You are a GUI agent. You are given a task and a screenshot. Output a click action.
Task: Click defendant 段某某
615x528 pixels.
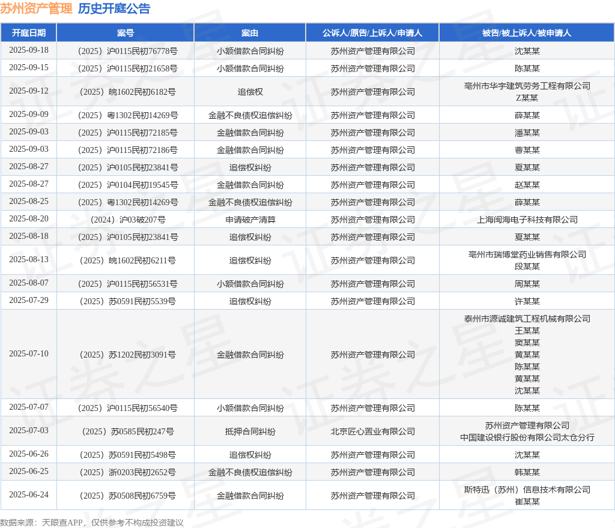point(527,267)
